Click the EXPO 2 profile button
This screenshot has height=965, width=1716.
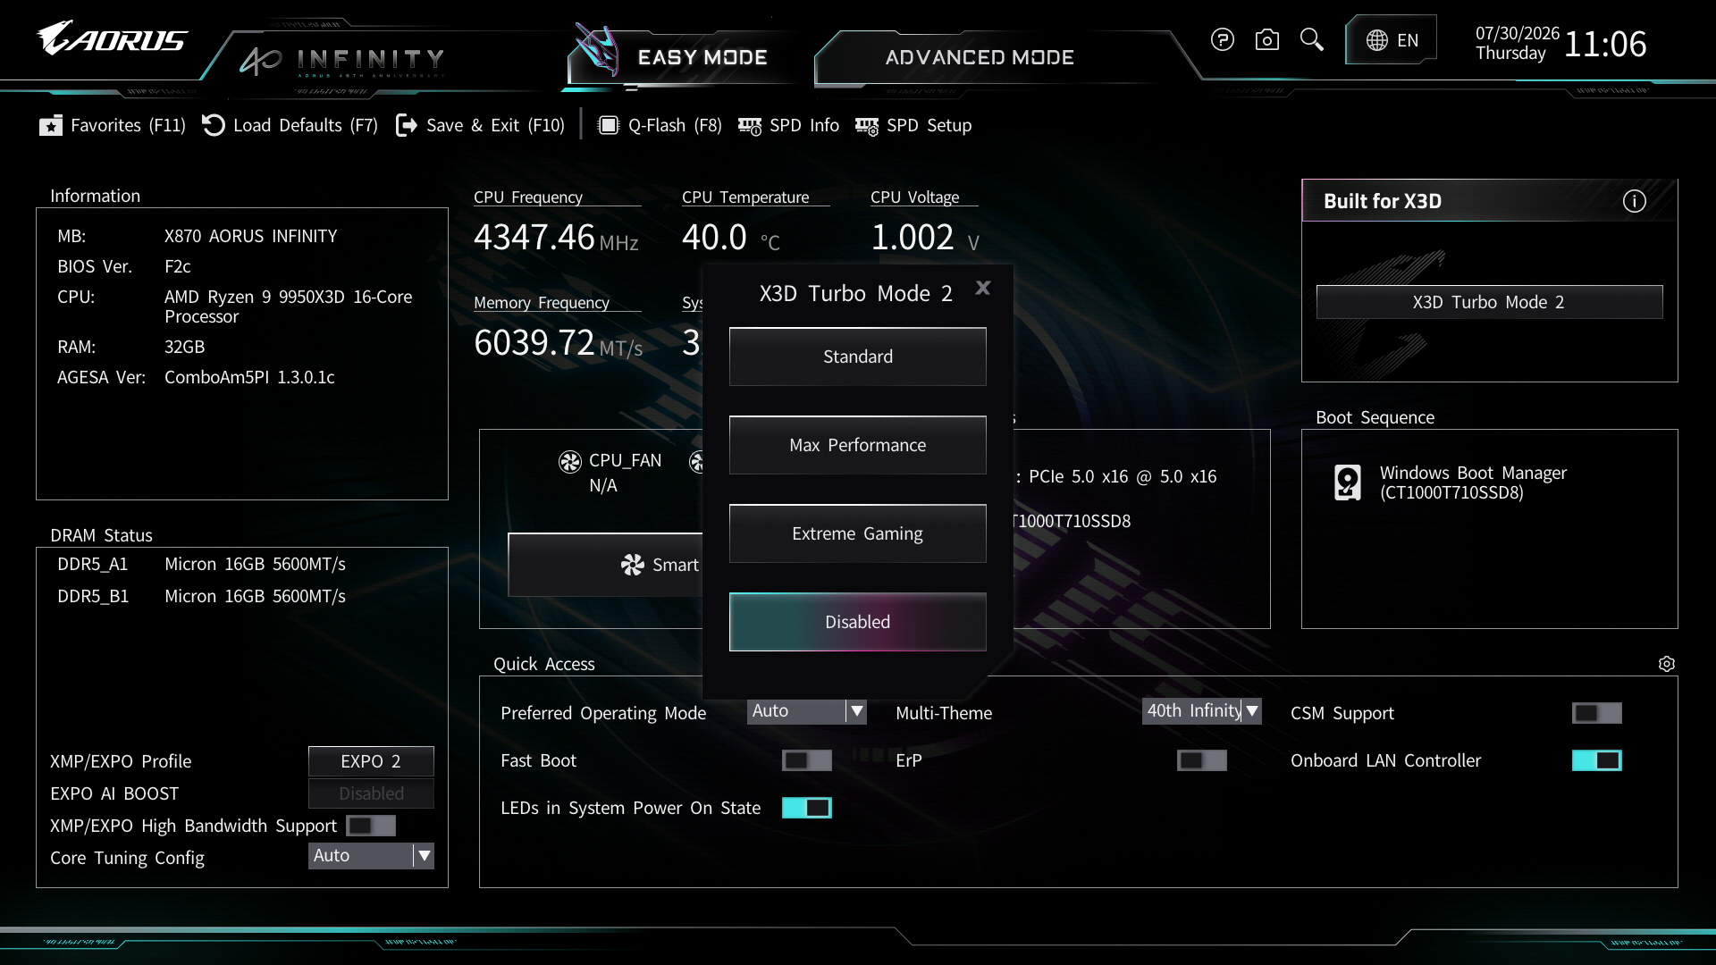[371, 761]
